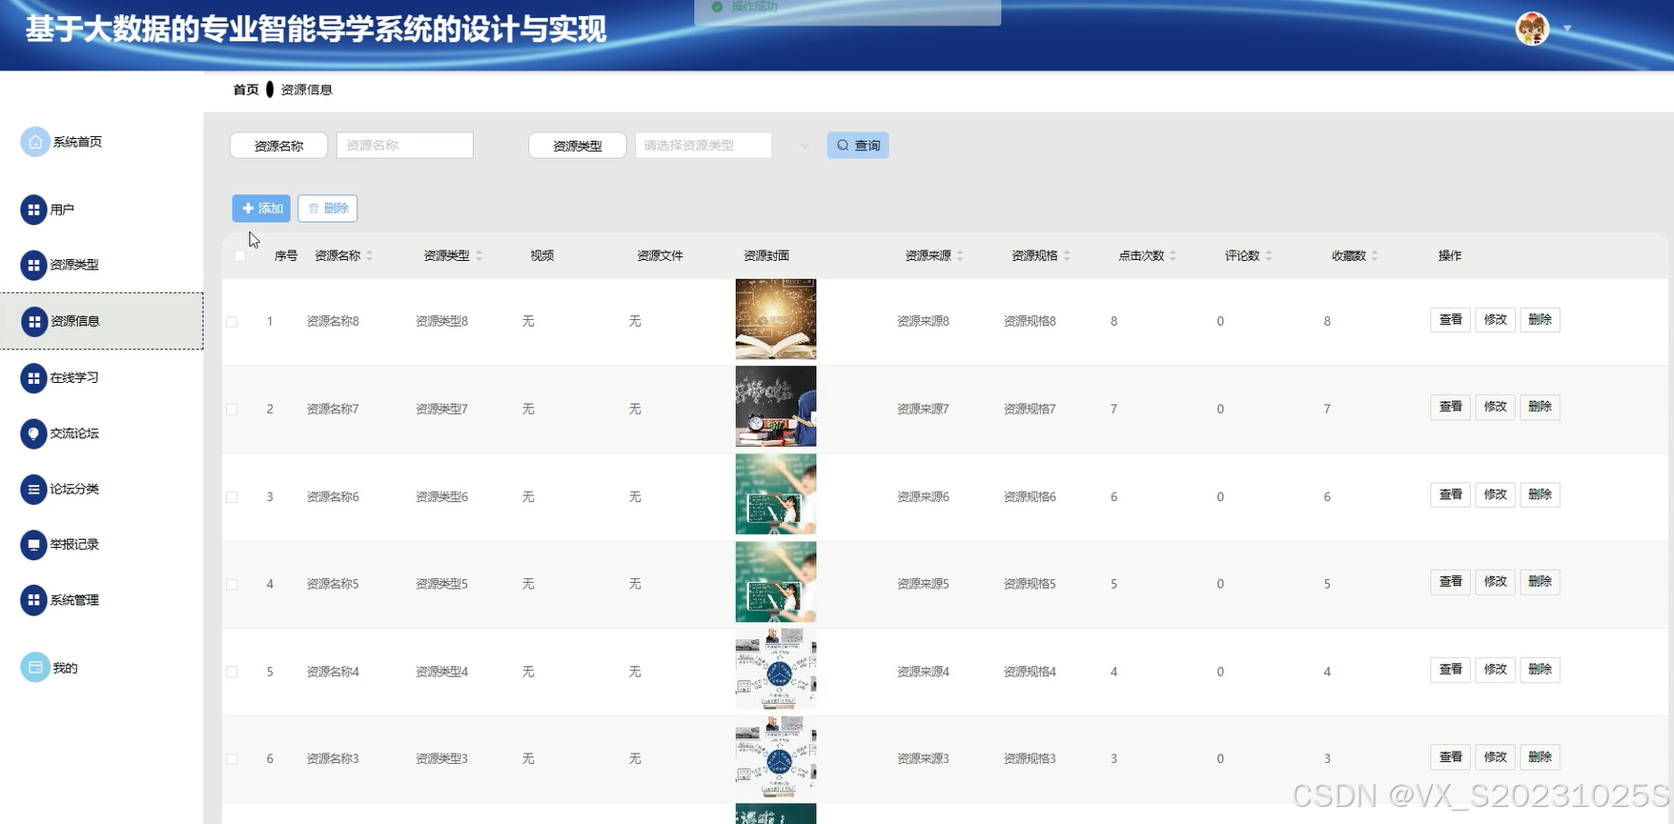The width and height of the screenshot is (1674, 824).
Task: Click the batch 删除 button above table
Action: coord(328,209)
